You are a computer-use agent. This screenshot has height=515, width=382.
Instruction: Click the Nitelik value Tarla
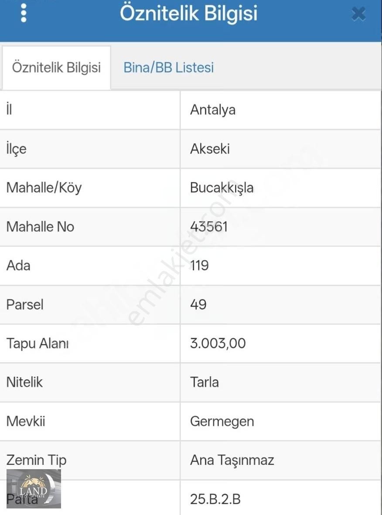click(205, 382)
